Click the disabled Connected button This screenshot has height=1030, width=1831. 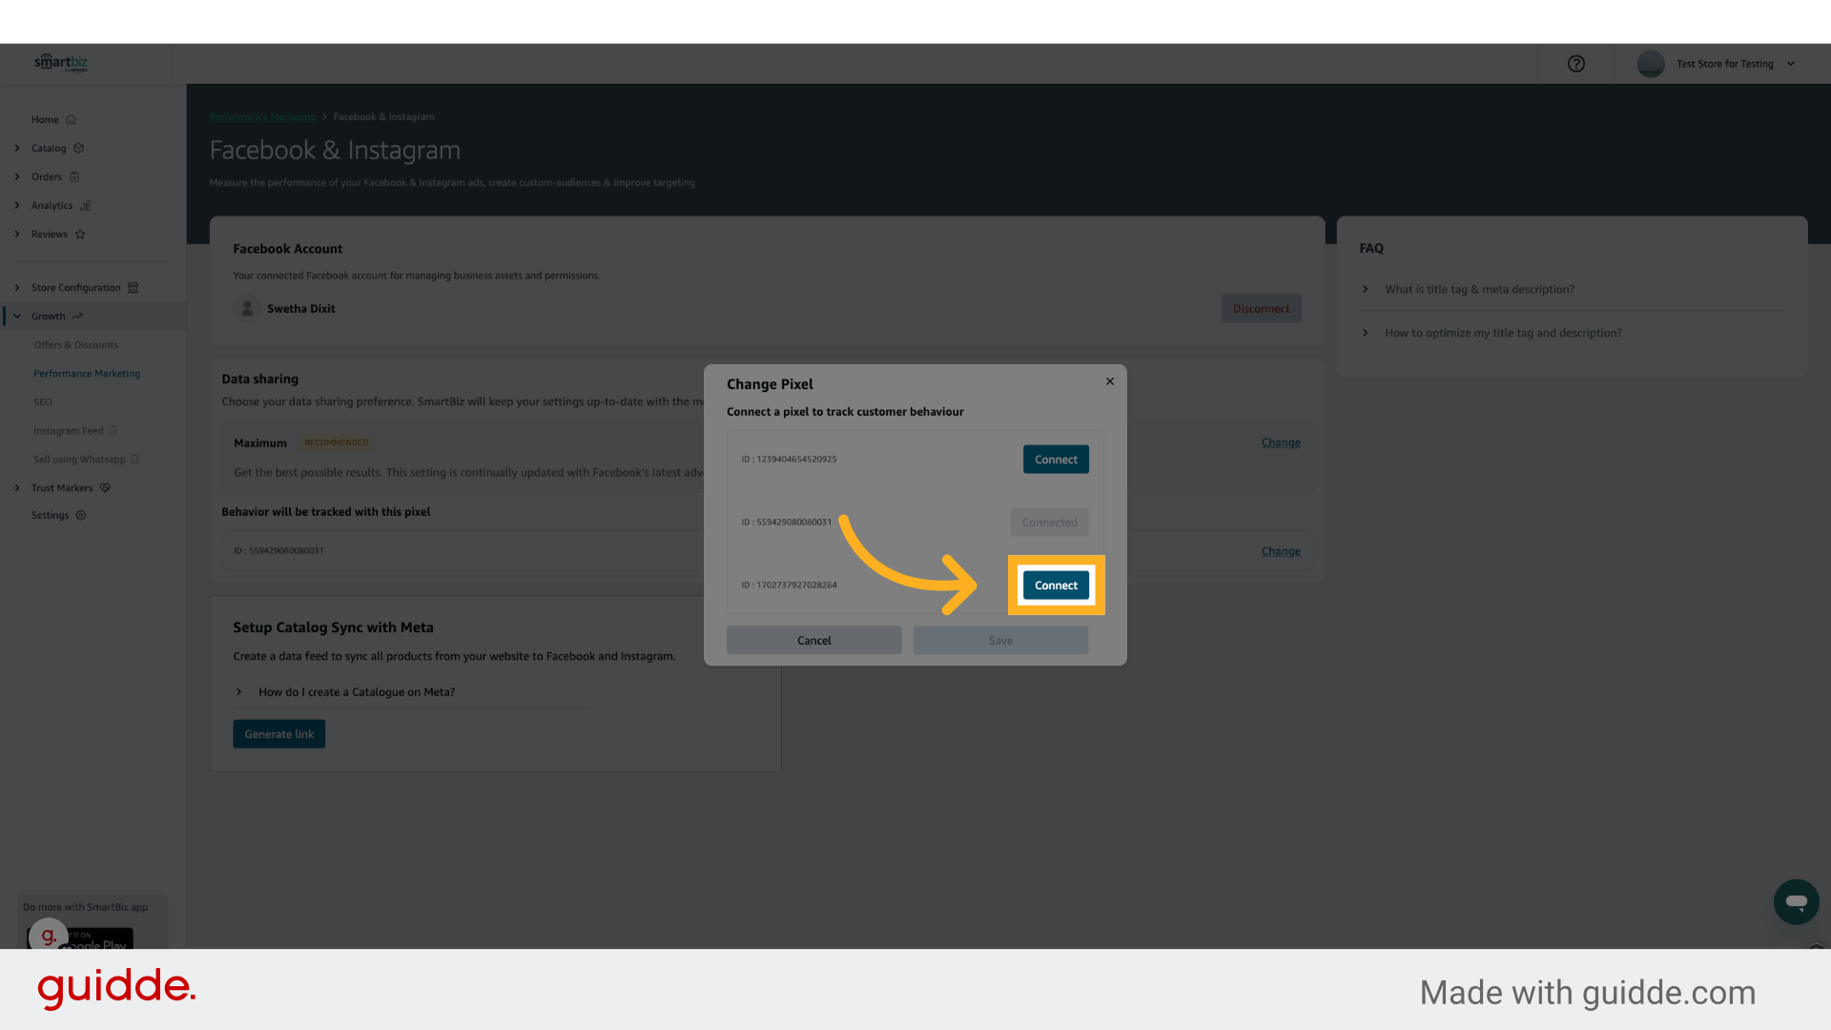(x=1049, y=523)
